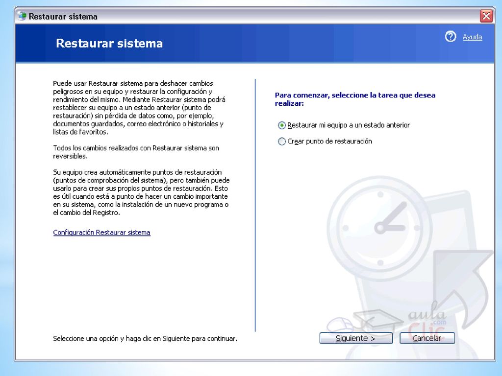Image resolution: width=502 pixels, height=376 pixels.
Task: Click the heading 'Para comenzar, seleccione la tarea'
Action: [x=355, y=99]
